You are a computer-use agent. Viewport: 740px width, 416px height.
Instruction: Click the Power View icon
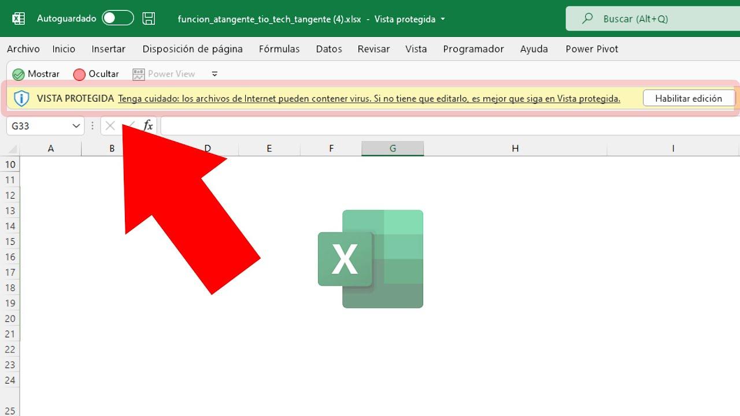pyautogui.click(x=138, y=75)
